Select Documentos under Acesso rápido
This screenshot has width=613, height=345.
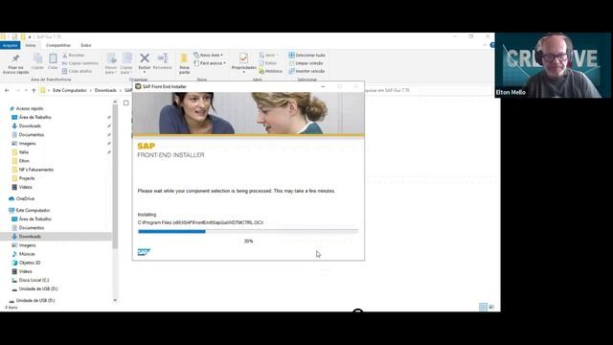click(x=32, y=134)
